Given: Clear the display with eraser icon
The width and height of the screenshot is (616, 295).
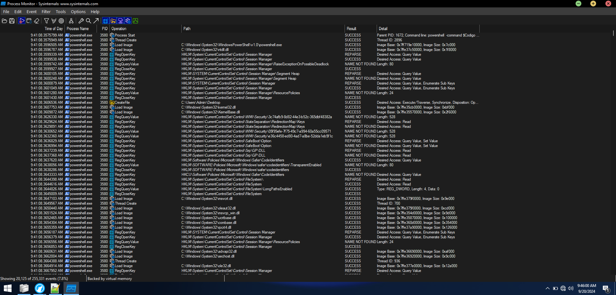Looking at the screenshot, I should point(37,21).
